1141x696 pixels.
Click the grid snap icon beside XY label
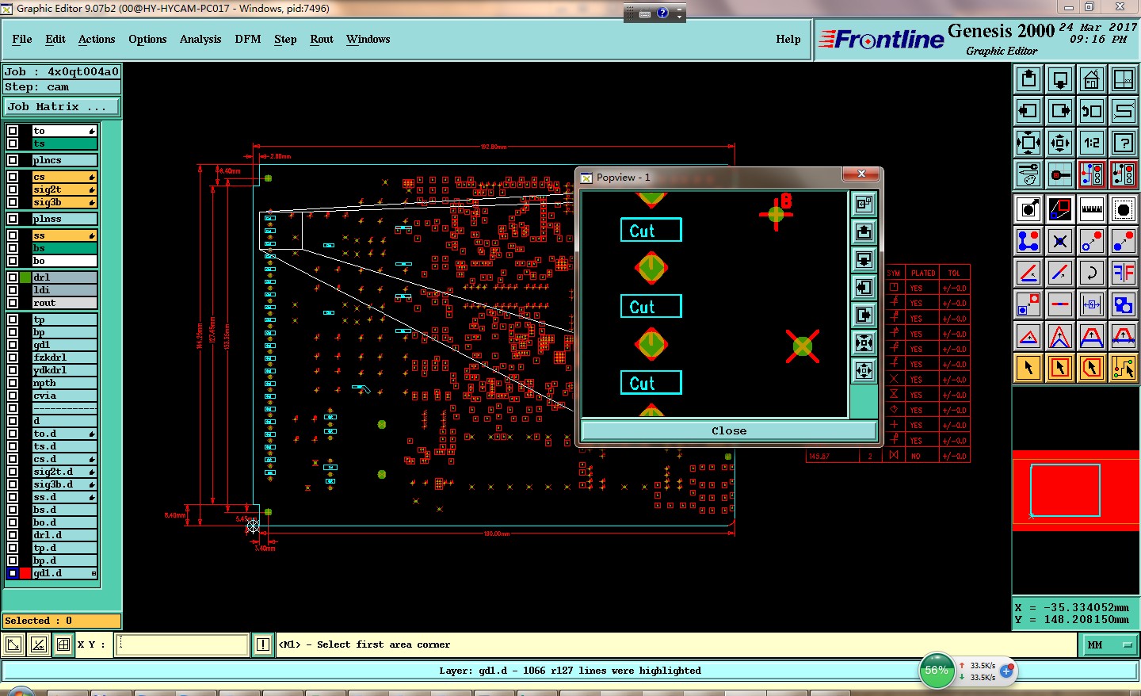click(63, 644)
